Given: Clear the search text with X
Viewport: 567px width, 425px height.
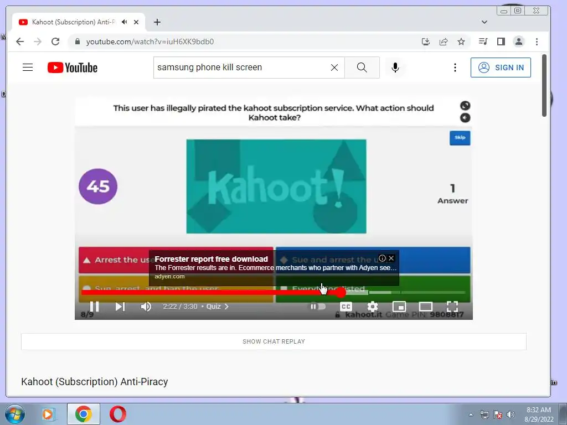Looking at the screenshot, I should coord(334,68).
